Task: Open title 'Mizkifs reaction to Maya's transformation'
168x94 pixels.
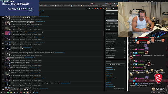Action: click(24, 21)
